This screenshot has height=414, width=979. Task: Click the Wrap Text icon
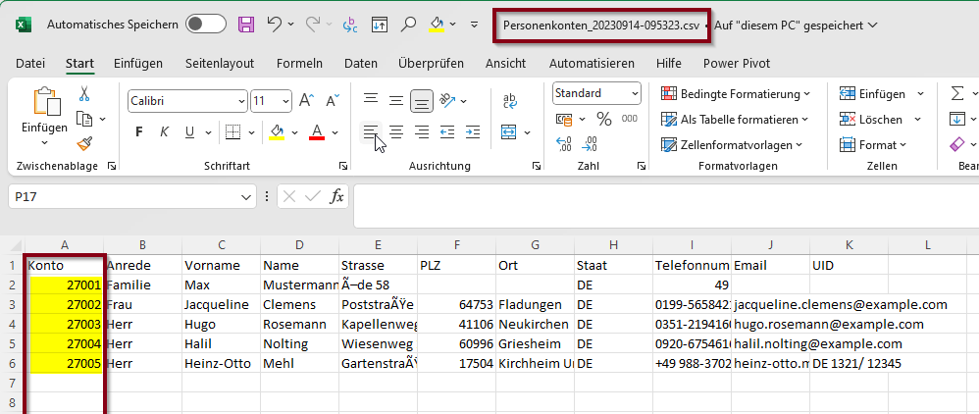pos(510,100)
